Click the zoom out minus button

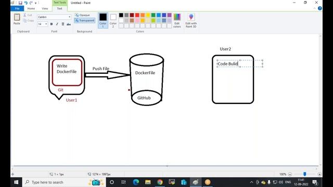[x=290, y=175]
